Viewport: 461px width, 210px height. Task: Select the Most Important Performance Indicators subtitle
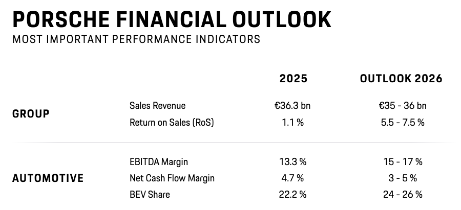136,39
